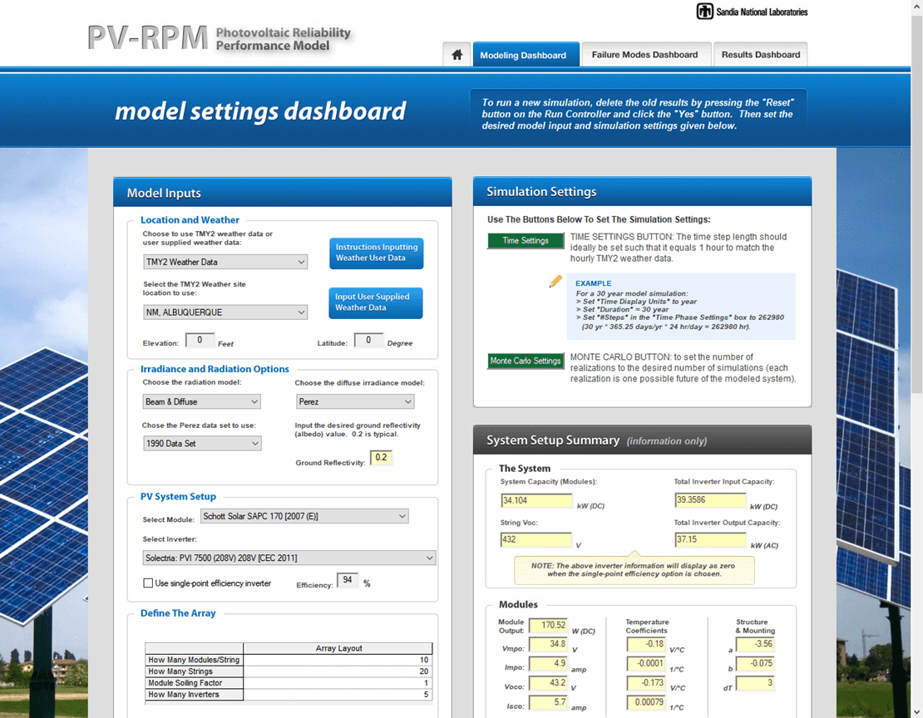Click the Irradiance and Radiation Options heading

point(215,368)
